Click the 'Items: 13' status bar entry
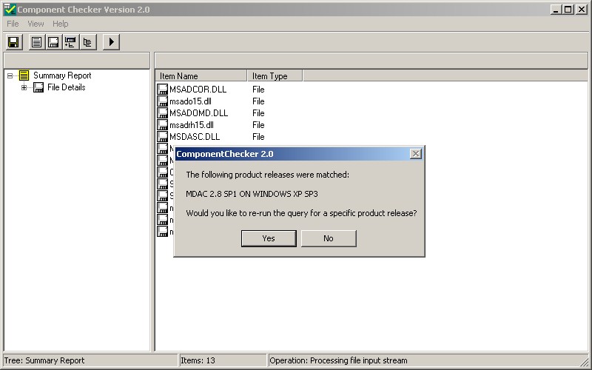 (223, 360)
